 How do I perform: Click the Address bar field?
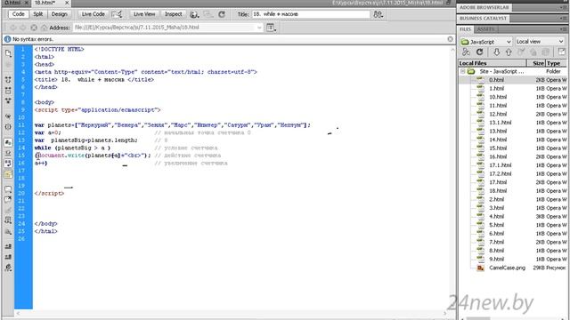[x=167, y=28]
